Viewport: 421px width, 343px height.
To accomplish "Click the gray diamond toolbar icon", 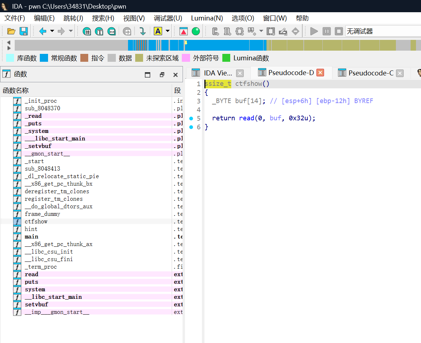I will (x=295, y=32).
